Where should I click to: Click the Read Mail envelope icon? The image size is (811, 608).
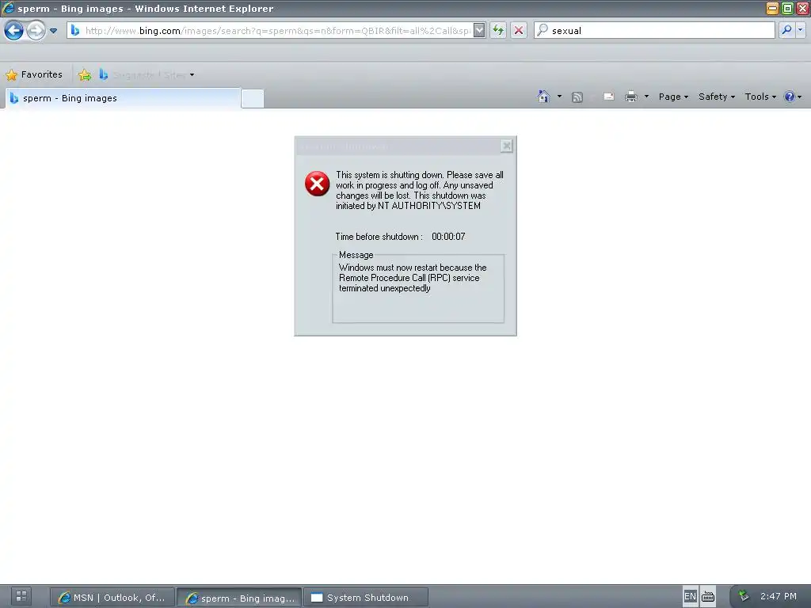[609, 97]
